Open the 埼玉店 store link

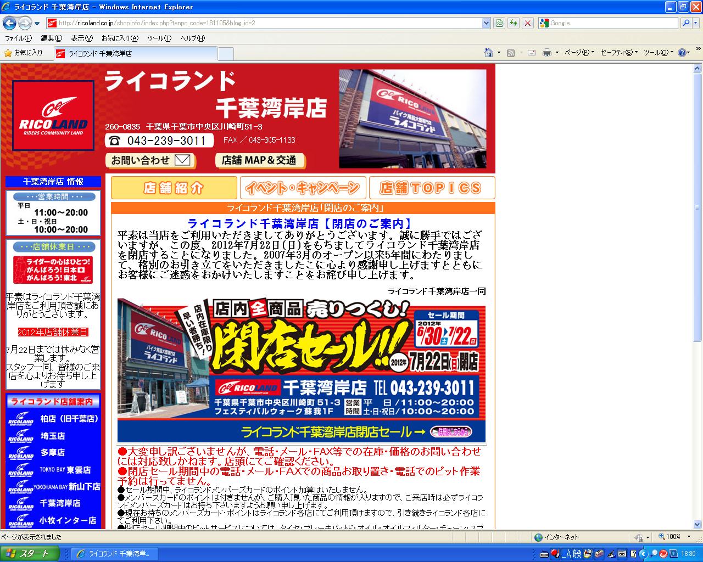(53, 436)
